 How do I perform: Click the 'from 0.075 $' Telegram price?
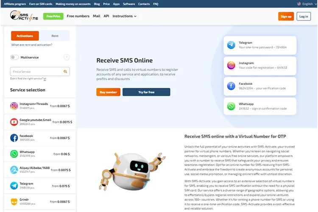tap(61, 186)
